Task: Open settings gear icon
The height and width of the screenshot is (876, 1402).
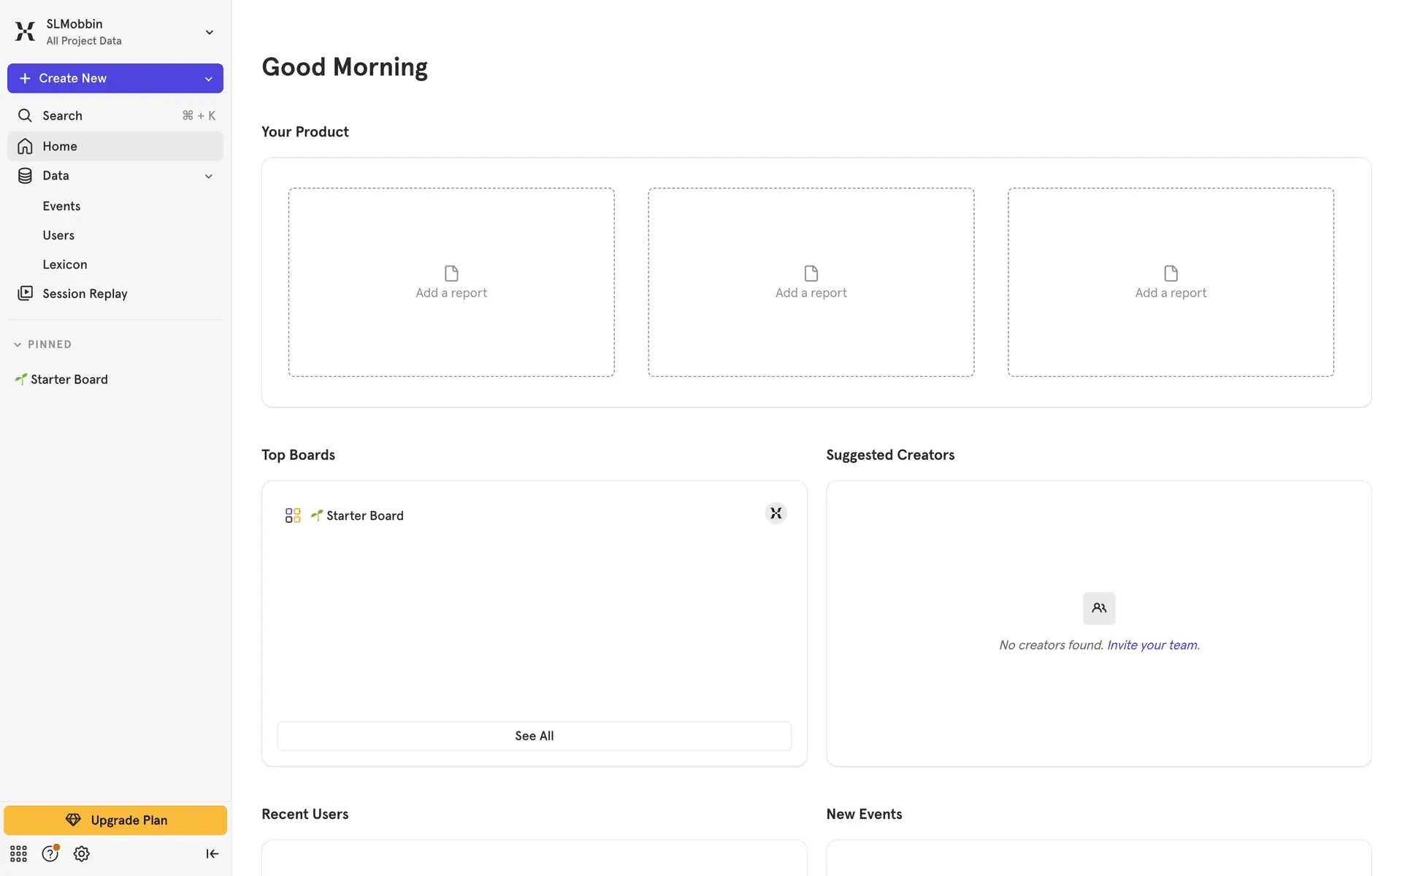Action: pos(82,853)
